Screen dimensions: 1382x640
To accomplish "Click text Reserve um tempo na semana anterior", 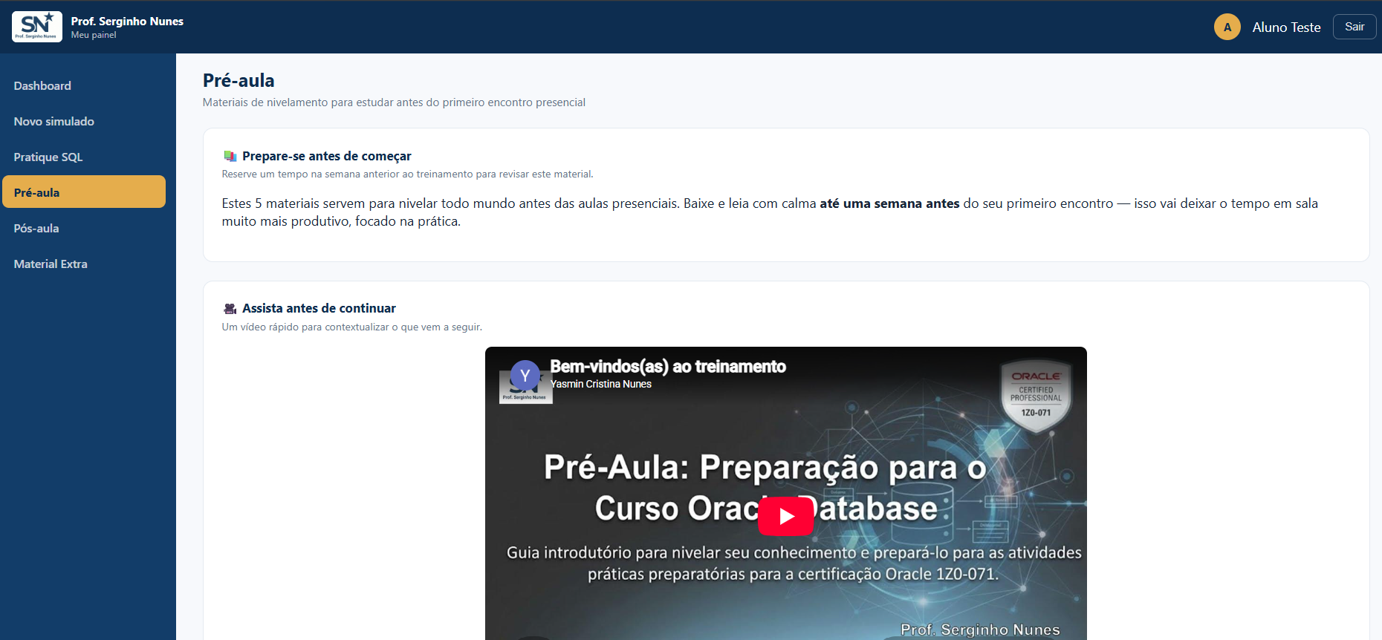I will (x=407, y=174).
